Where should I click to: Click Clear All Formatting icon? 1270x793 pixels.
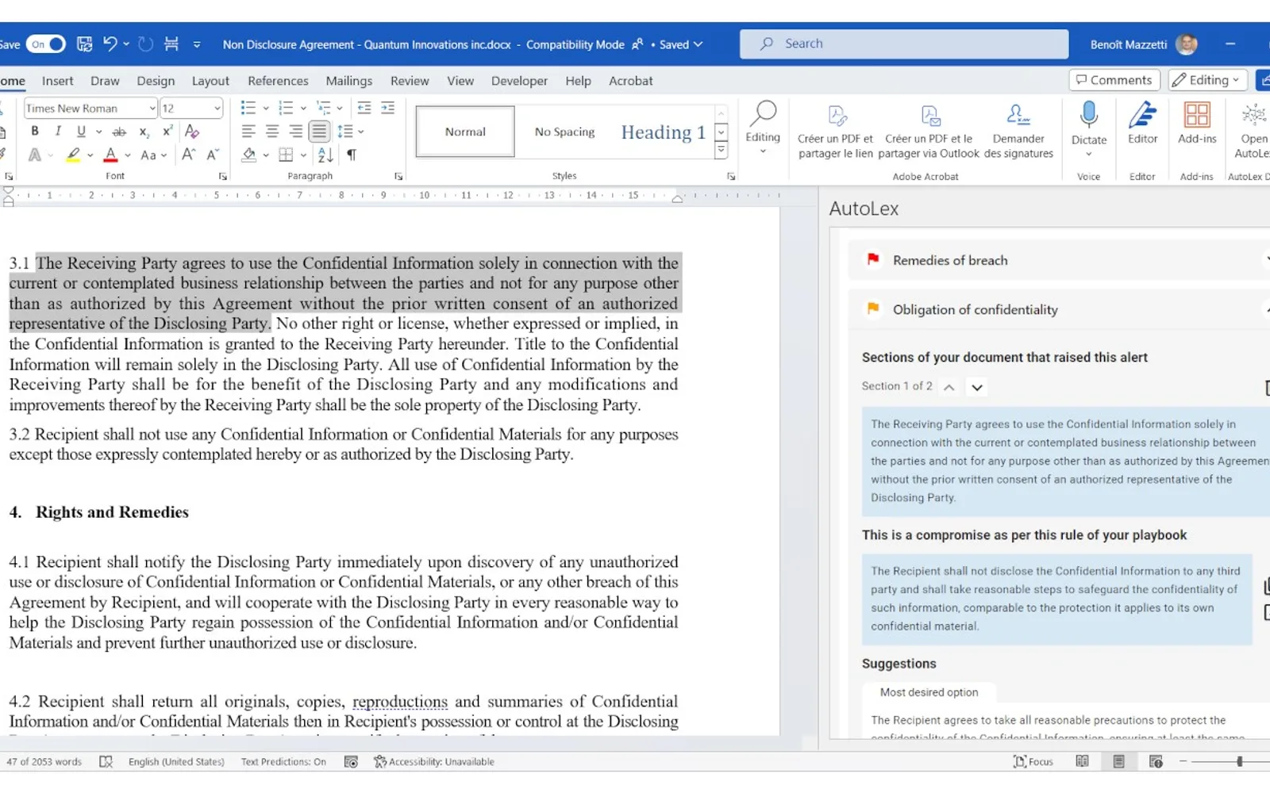point(191,131)
